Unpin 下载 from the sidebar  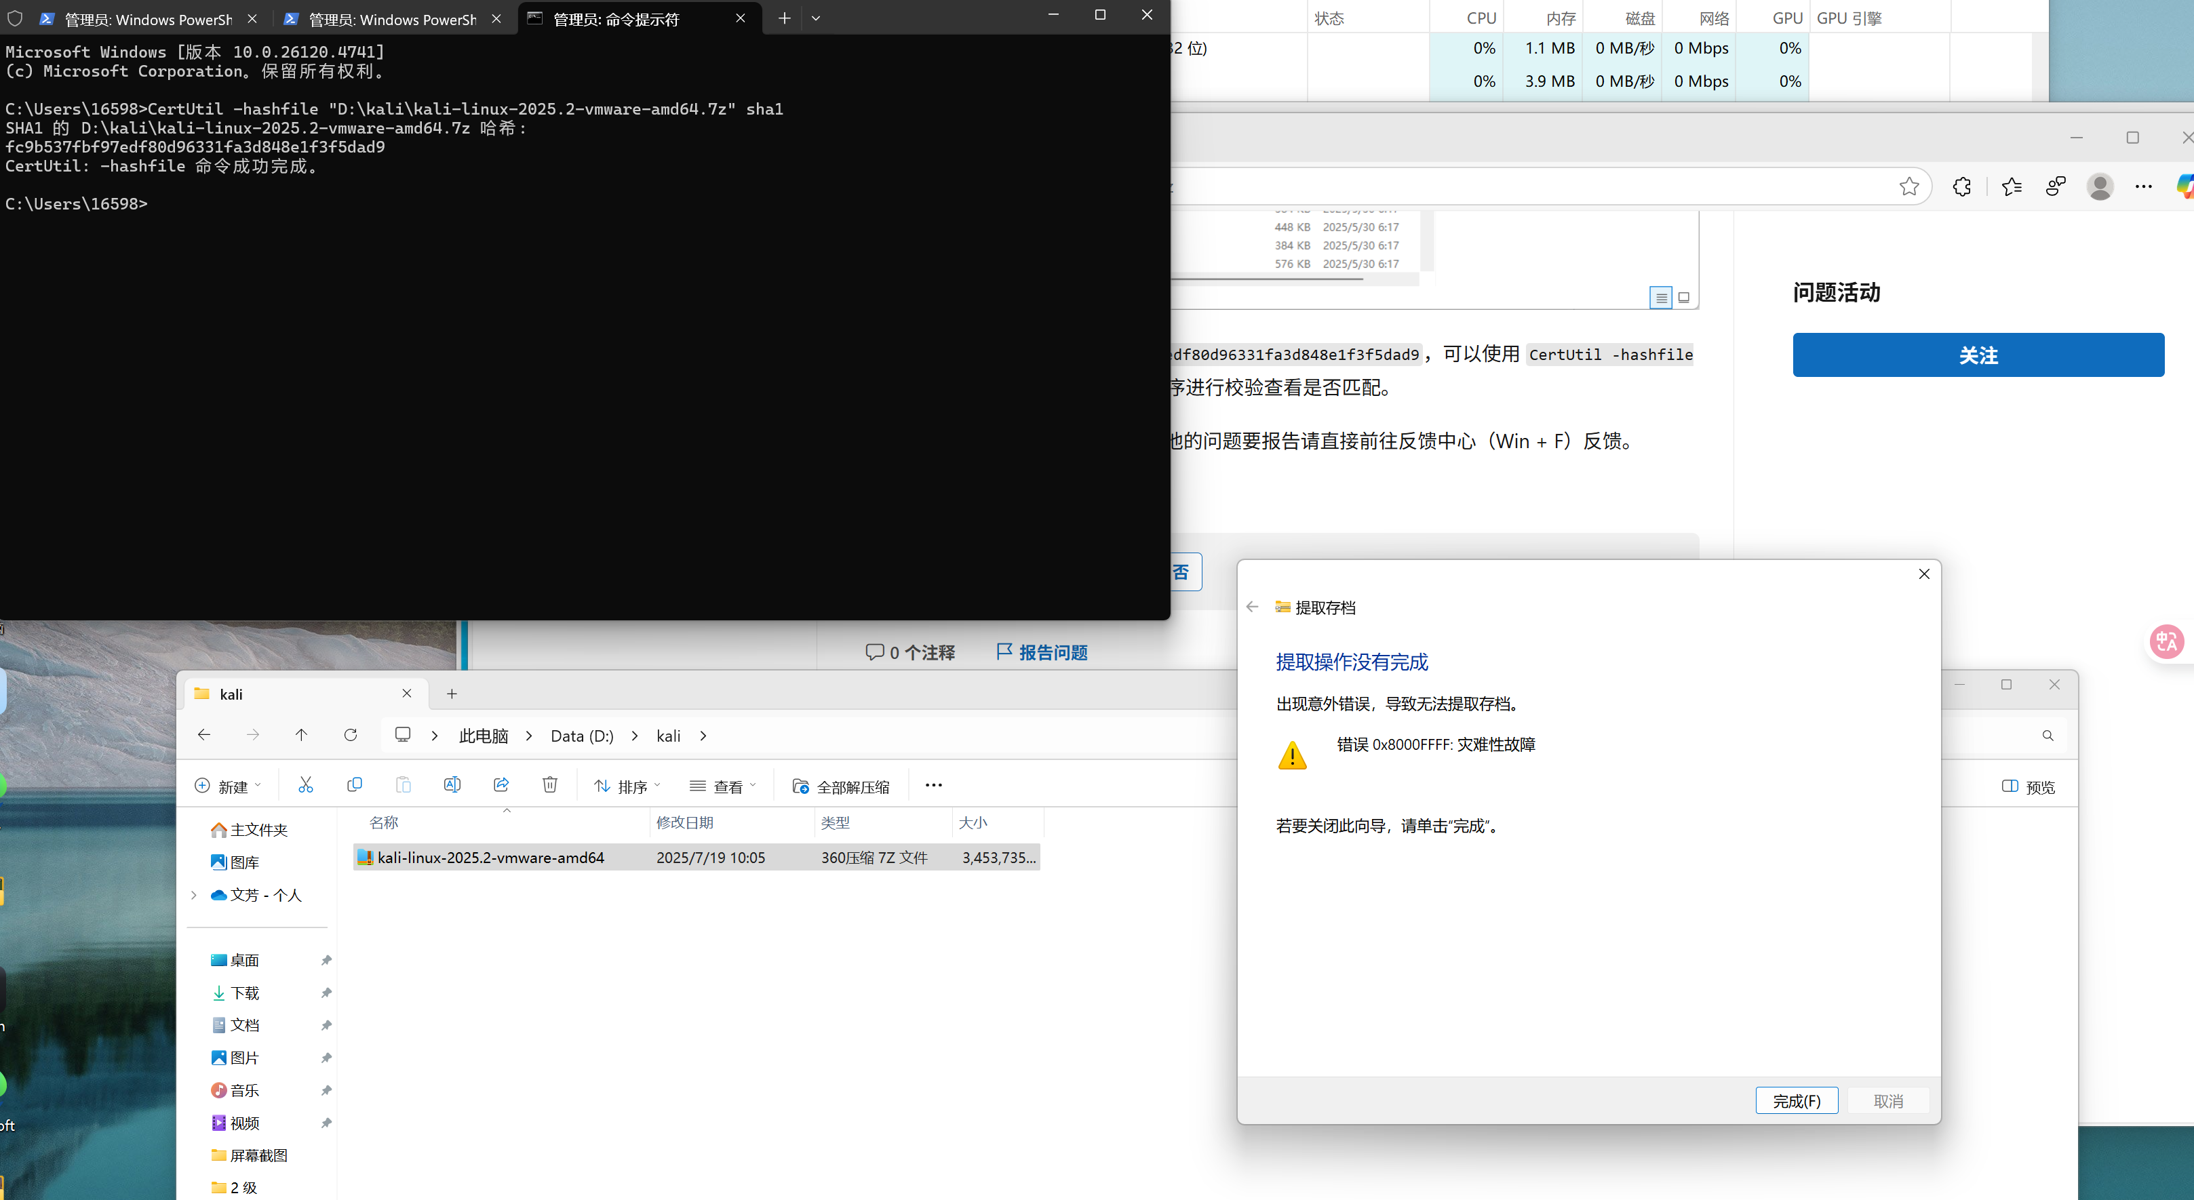pyautogui.click(x=326, y=993)
